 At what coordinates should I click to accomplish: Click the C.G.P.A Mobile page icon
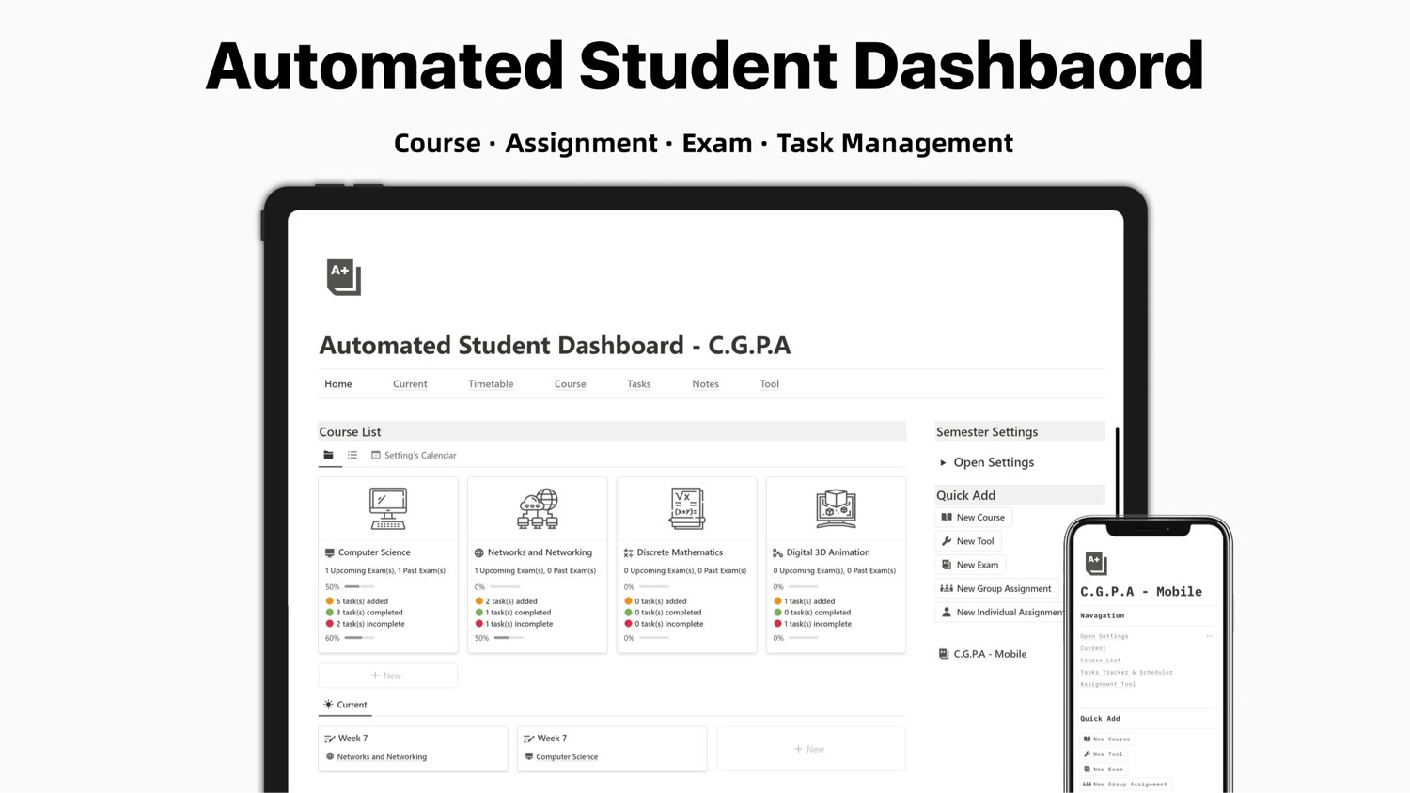click(943, 654)
